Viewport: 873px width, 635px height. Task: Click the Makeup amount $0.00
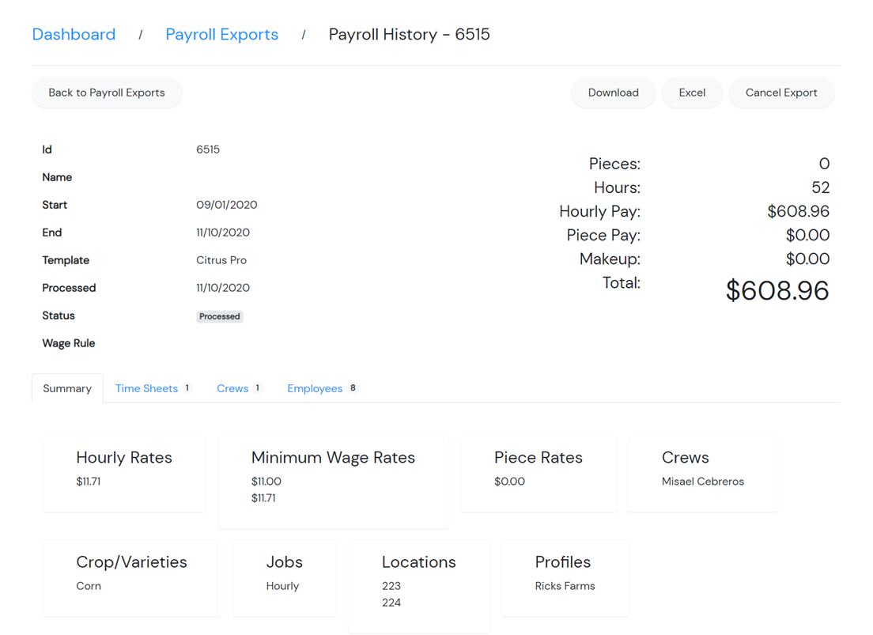(807, 259)
